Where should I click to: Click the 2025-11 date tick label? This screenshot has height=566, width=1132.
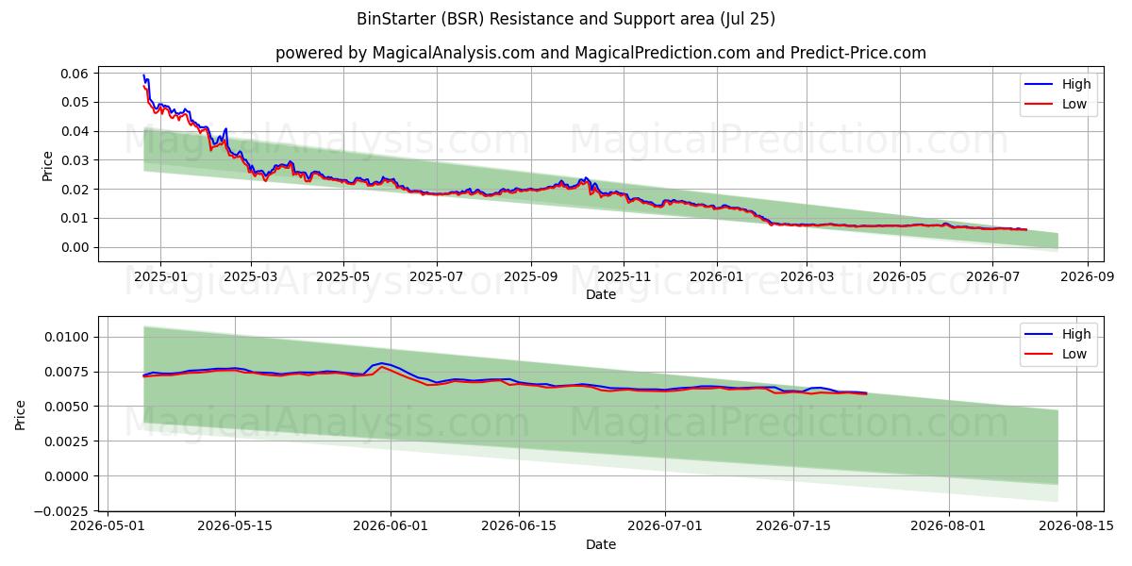623,276
